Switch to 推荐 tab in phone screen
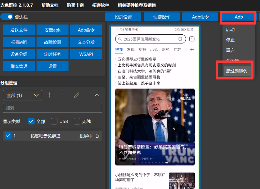This screenshot has height=189, width=260. coord(119,49)
